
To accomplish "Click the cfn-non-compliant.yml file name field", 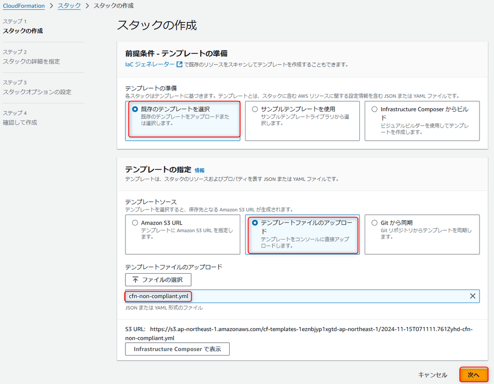I will [302, 296].
